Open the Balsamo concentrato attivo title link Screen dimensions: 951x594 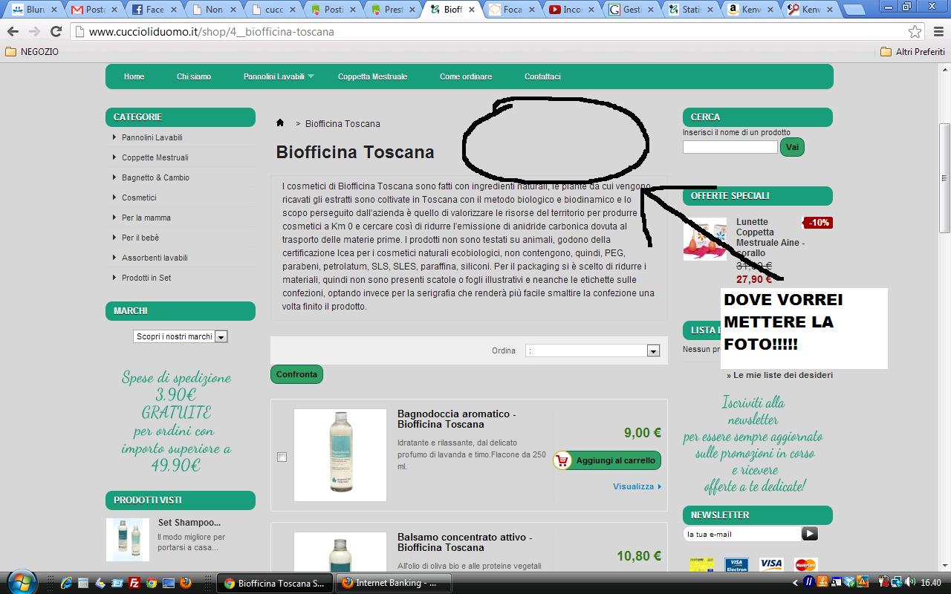(465, 542)
